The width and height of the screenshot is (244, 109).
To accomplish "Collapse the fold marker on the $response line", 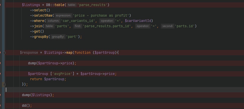I will pyautogui.click(x=5, y=53).
